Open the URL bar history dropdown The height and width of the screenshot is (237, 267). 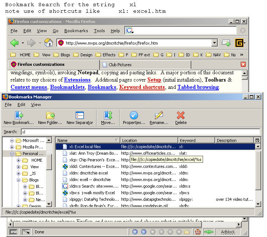coord(215,43)
